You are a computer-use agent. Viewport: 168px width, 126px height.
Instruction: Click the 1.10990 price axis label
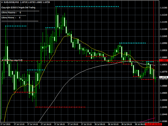click(x=164, y=43)
